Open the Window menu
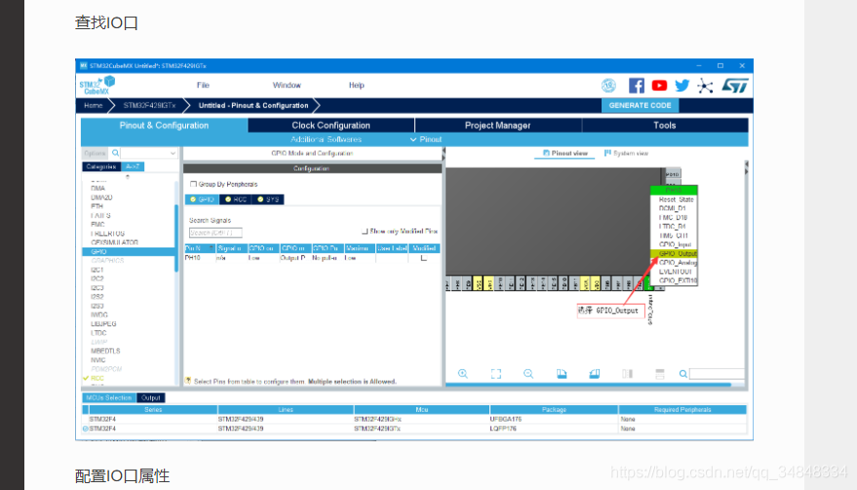This screenshot has width=857, height=490. [x=287, y=85]
